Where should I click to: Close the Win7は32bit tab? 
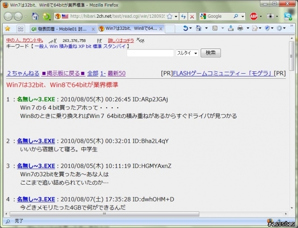coord(161,29)
